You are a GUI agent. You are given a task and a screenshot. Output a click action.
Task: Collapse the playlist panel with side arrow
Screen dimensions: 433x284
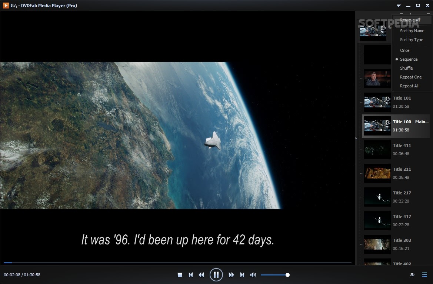click(x=356, y=138)
